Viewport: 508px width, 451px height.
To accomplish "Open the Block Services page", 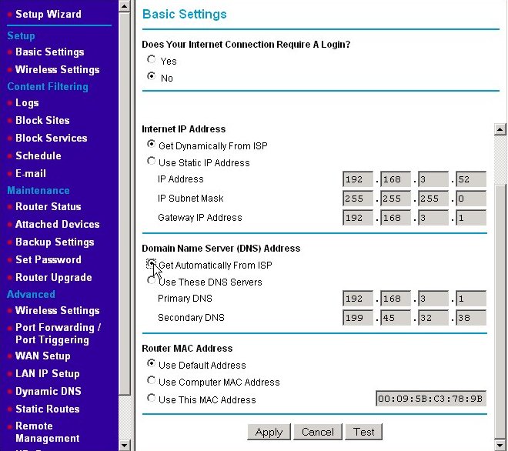I will pyautogui.click(x=52, y=138).
